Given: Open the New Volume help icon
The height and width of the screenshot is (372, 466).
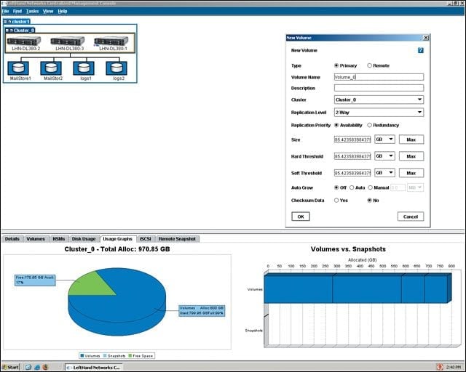Looking at the screenshot, I should pyautogui.click(x=421, y=50).
